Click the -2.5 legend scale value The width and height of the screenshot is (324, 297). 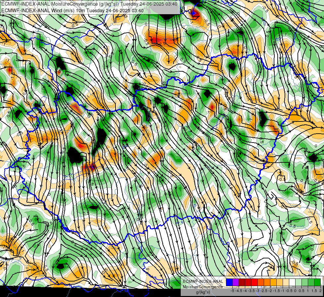(x=264, y=291)
